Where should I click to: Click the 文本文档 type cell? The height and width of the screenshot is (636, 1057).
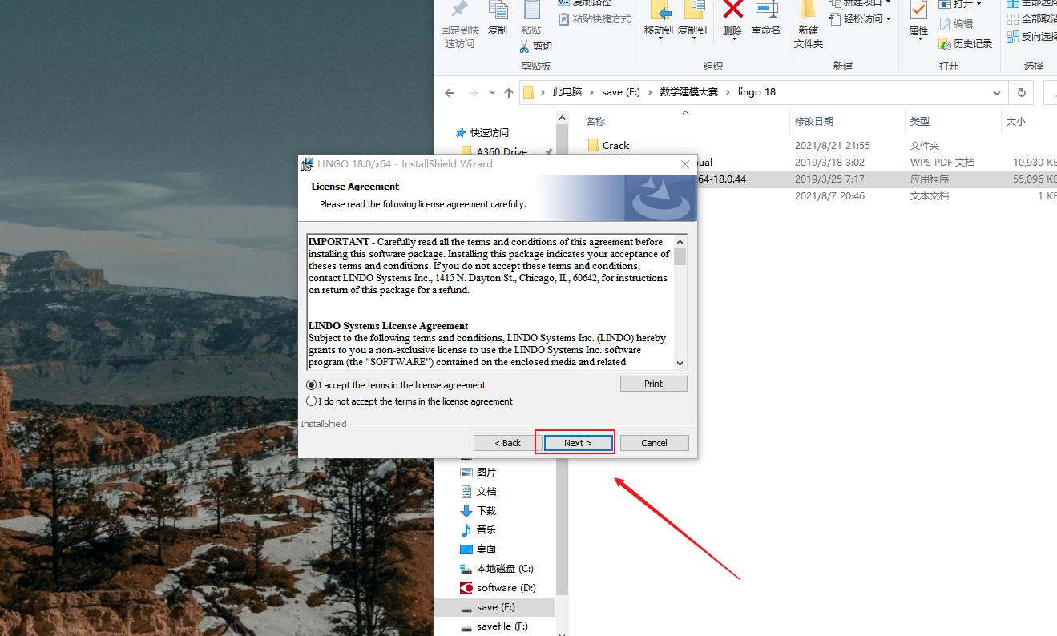[930, 196]
